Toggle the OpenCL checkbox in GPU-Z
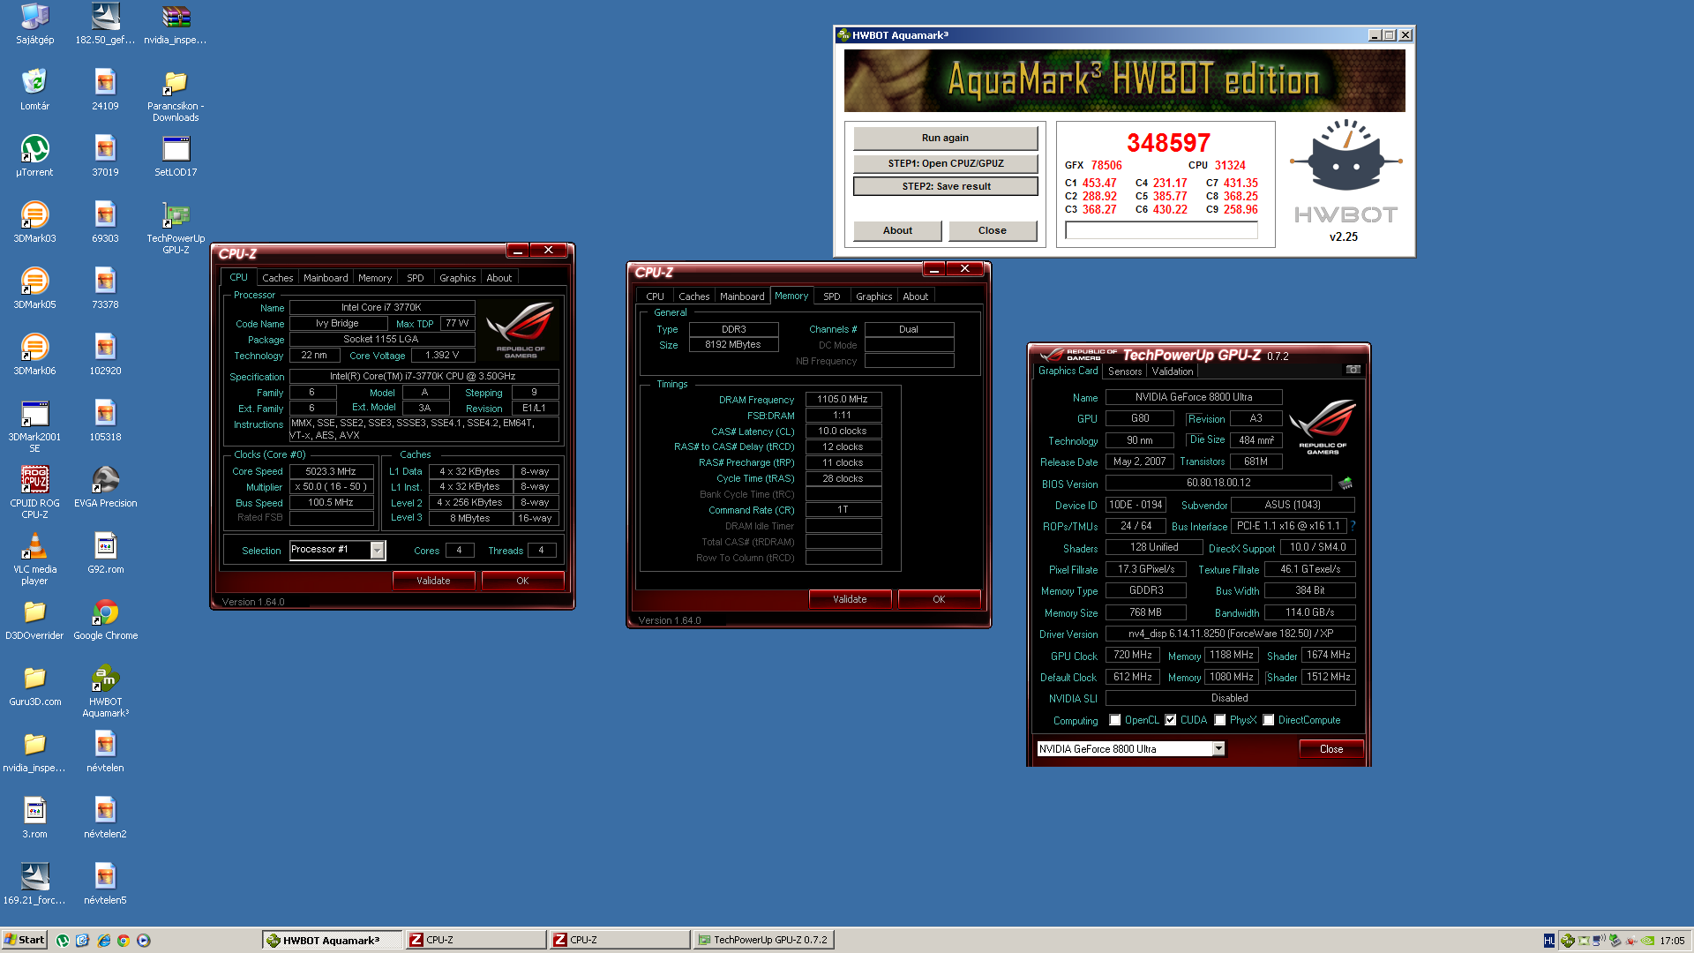 1115,720
